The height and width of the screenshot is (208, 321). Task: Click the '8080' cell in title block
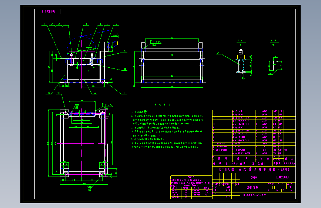click(x=254, y=178)
